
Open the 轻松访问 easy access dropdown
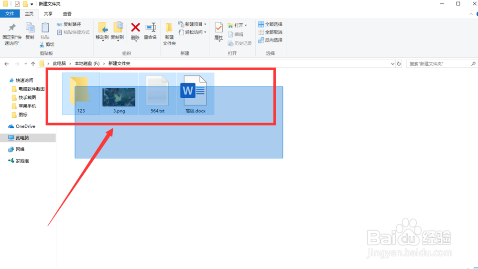click(x=192, y=32)
